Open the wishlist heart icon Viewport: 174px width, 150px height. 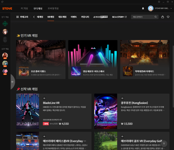click(168, 17)
